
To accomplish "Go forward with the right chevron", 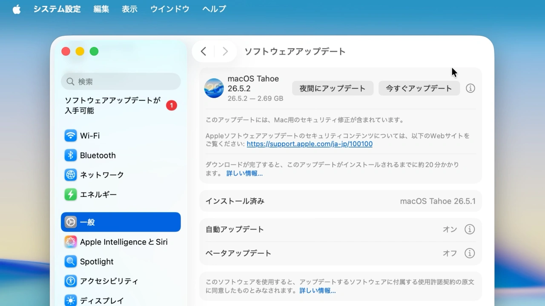I will coord(225,51).
